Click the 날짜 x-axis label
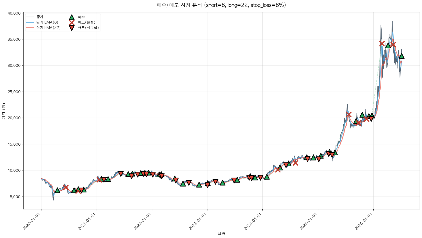422x238 pixels. [221, 233]
